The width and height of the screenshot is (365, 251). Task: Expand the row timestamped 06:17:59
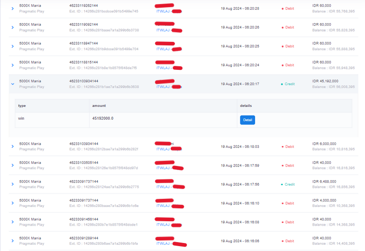pos(12,166)
